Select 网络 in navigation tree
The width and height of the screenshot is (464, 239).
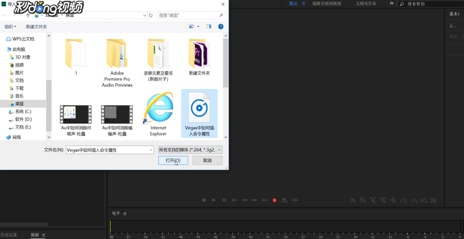[x=14, y=137]
